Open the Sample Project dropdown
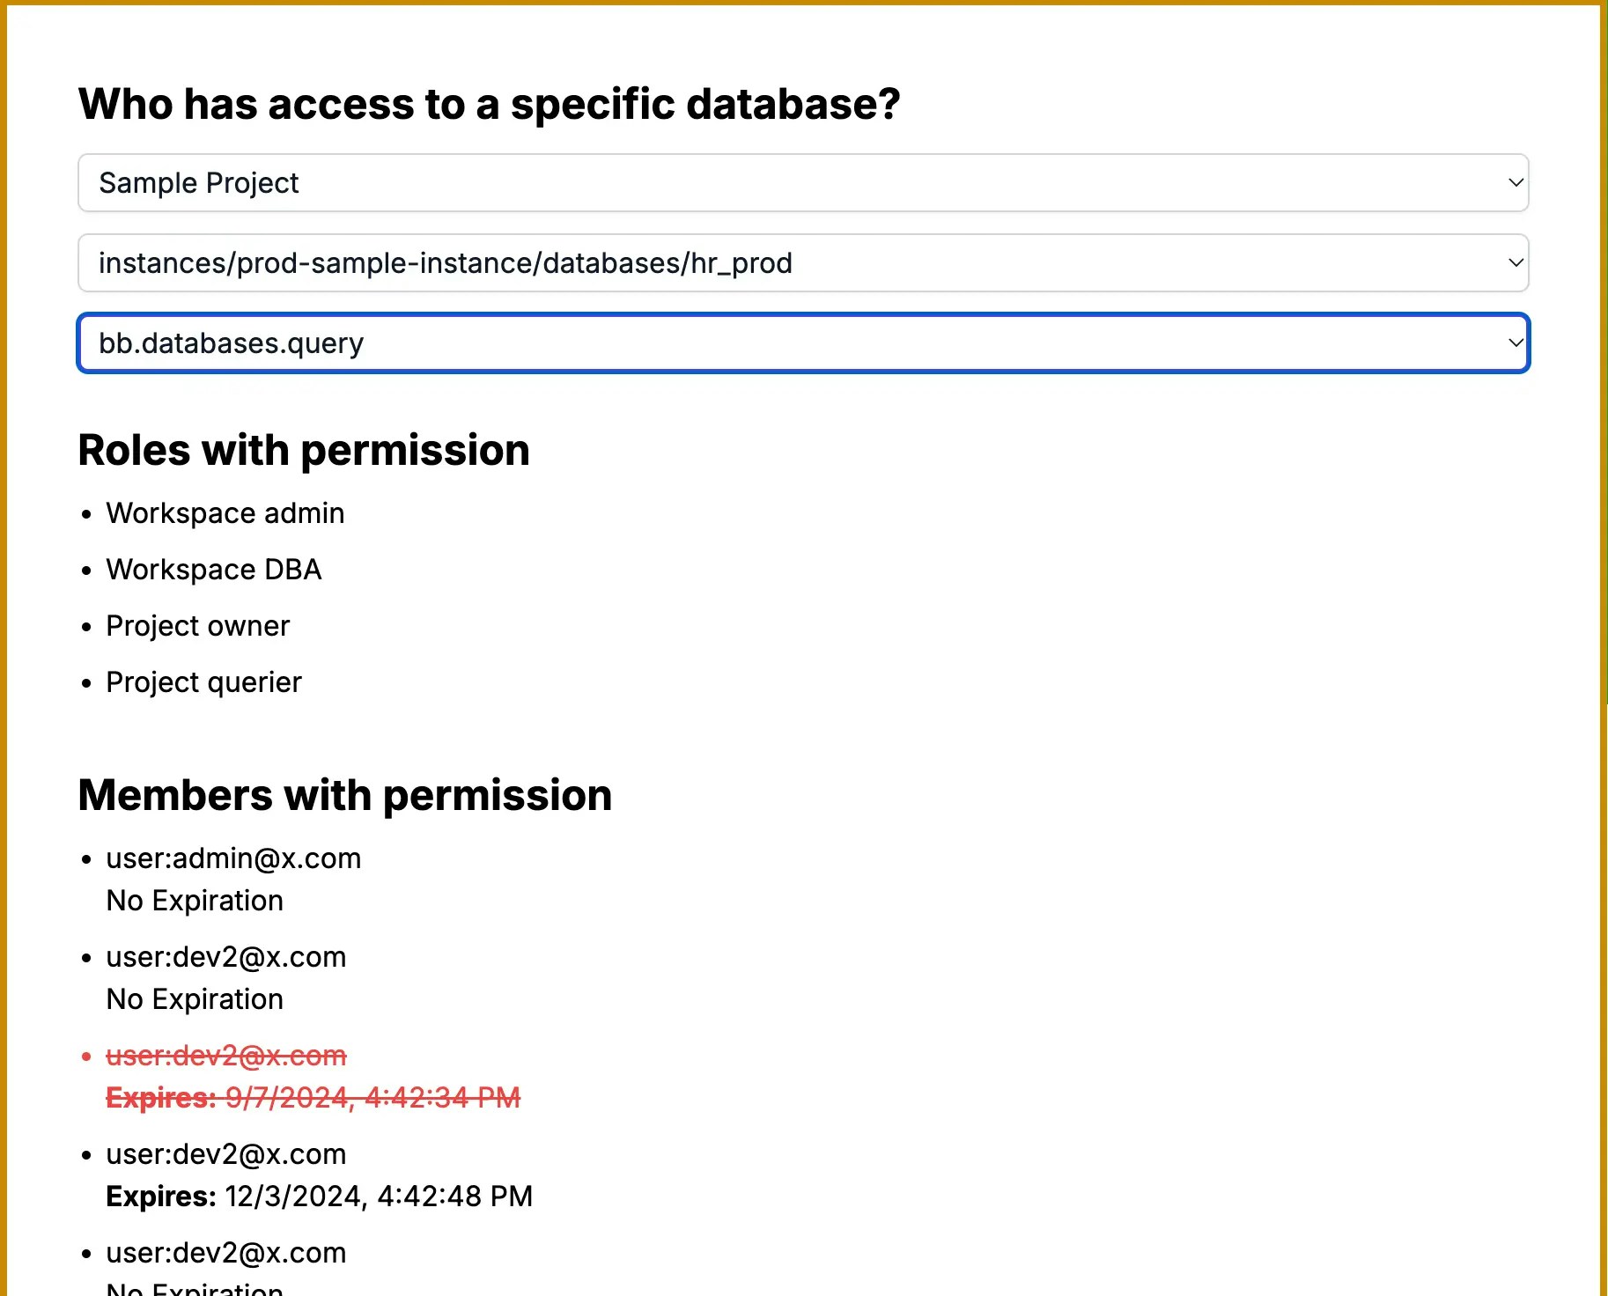The width and height of the screenshot is (1608, 1296). (x=802, y=183)
